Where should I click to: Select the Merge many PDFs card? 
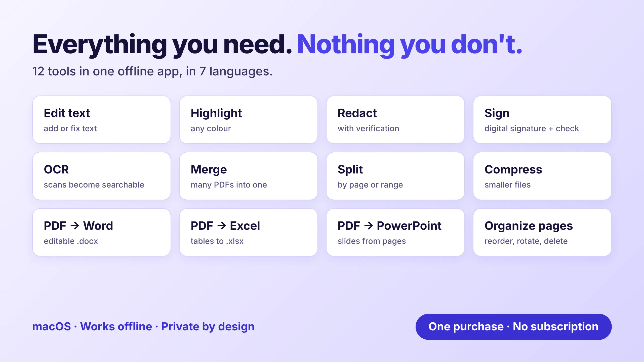pos(249,176)
